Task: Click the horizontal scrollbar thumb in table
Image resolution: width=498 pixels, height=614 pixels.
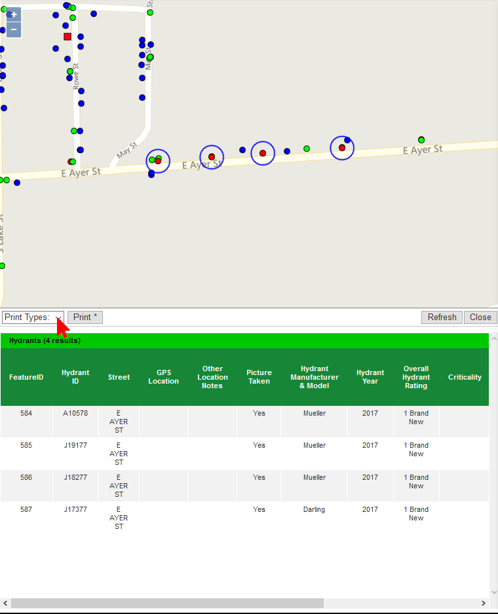Action: [x=167, y=603]
